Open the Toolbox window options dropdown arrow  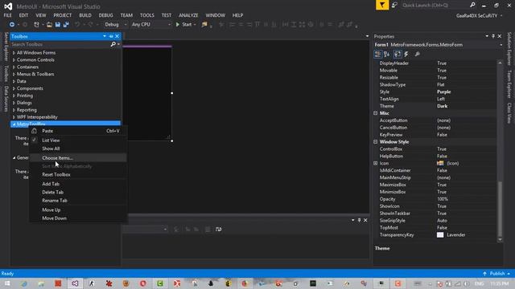[105, 36]
